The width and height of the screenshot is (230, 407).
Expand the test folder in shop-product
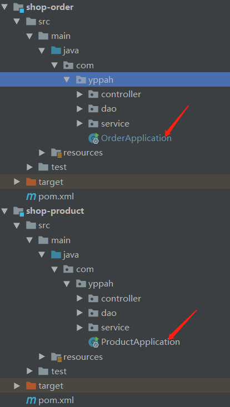(x=29, y=371)
